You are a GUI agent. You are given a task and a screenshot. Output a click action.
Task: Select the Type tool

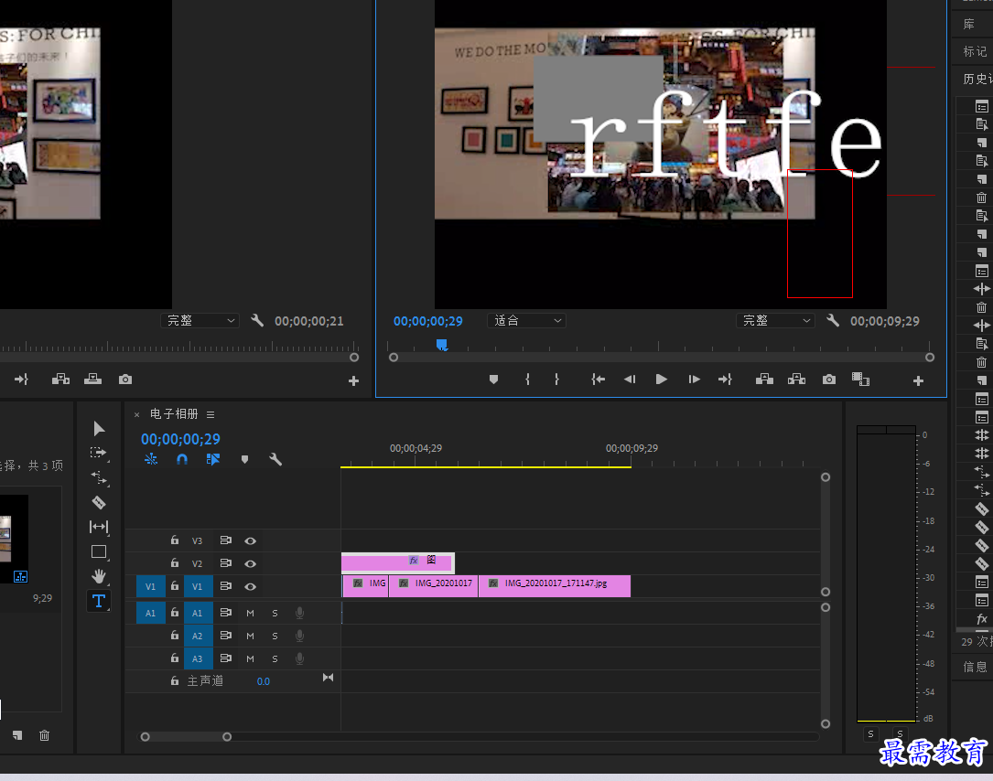click(99, 601)
